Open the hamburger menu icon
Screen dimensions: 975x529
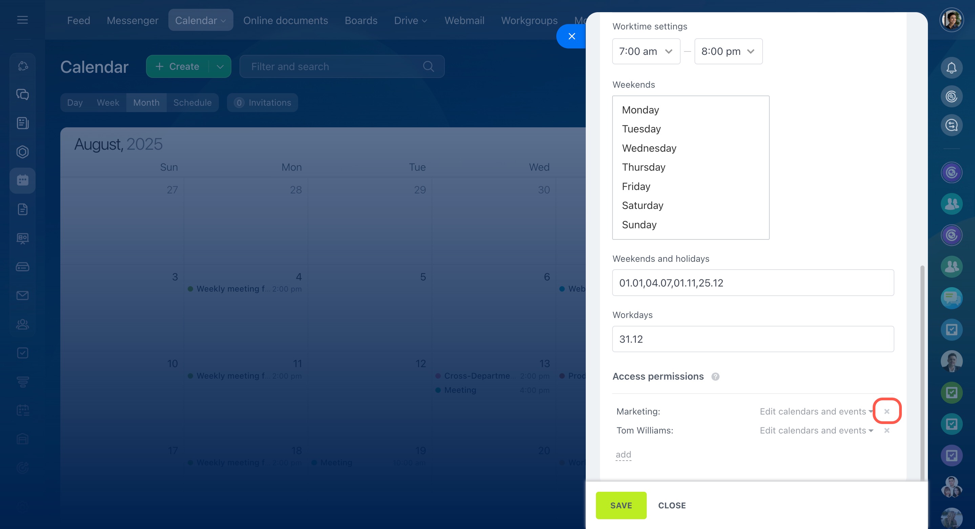(x=22, y=20)
